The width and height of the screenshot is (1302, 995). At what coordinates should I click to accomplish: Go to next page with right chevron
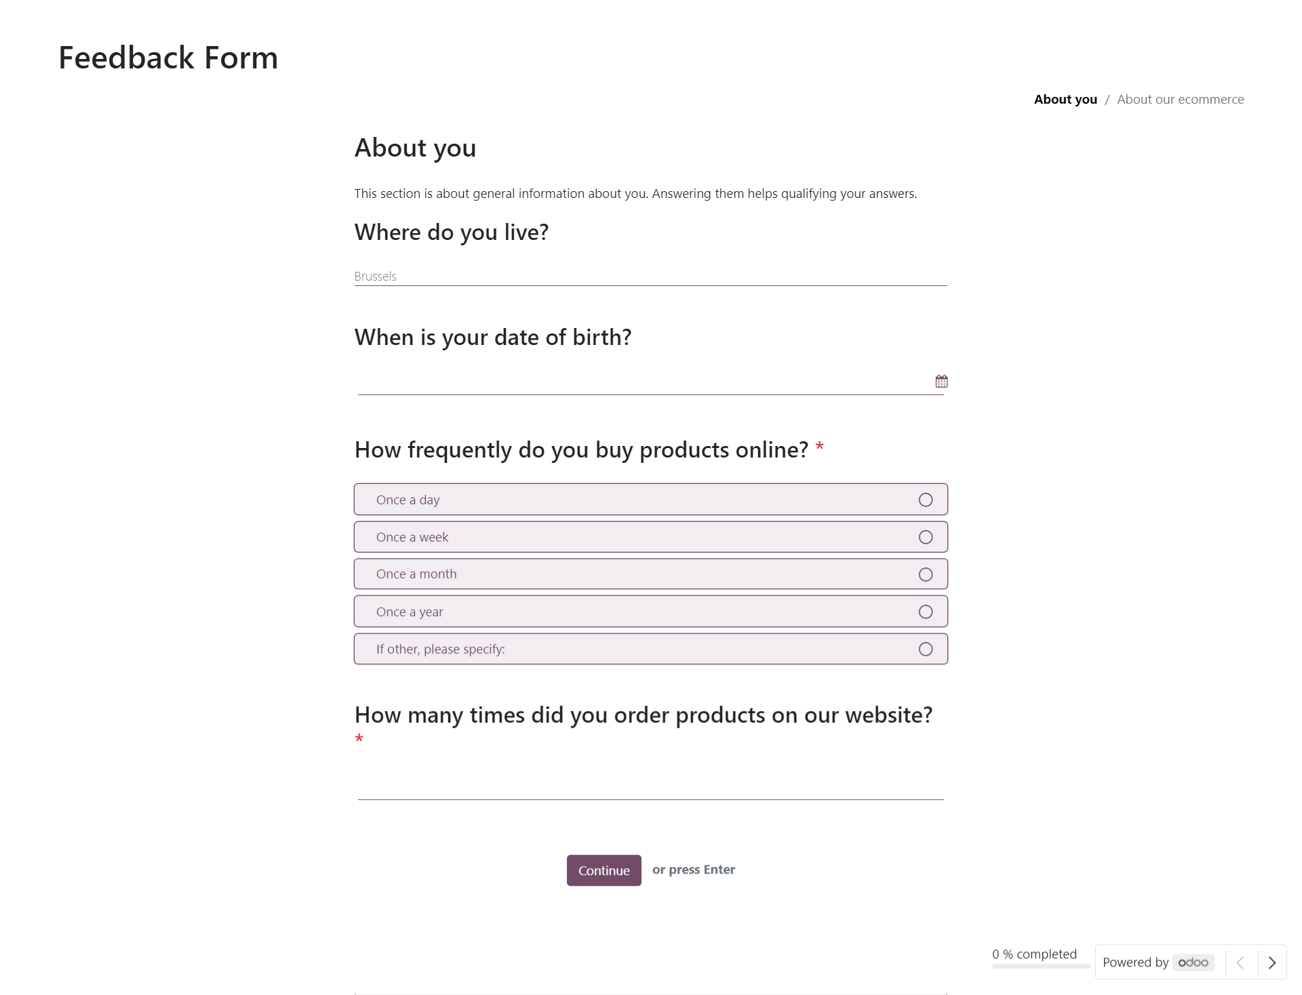click(1272, 962)
